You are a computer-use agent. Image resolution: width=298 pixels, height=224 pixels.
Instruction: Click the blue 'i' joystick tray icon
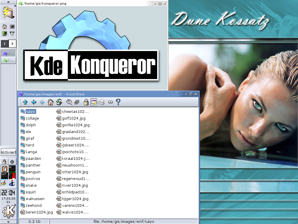tap(12, 183)
